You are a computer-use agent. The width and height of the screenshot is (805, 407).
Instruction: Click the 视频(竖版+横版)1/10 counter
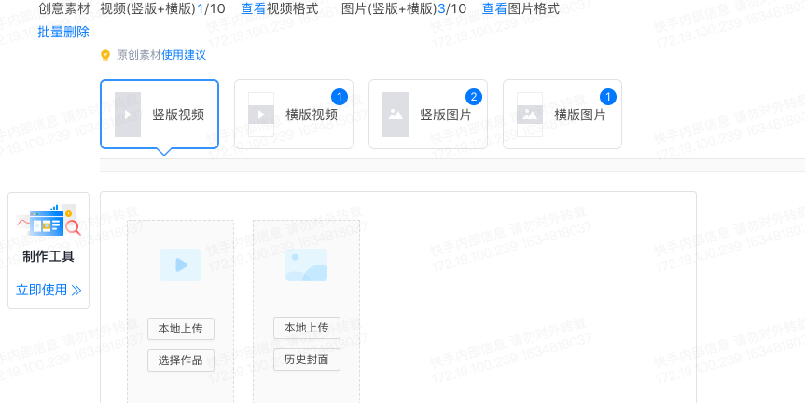(x=162, y=8)
